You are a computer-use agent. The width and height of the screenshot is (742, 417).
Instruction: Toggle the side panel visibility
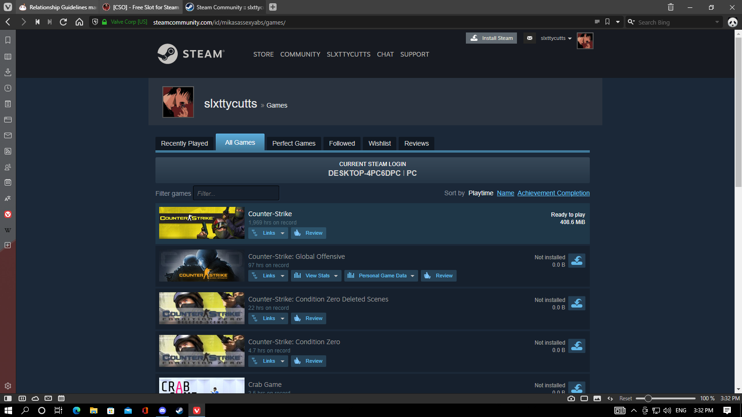coord(8,398)
